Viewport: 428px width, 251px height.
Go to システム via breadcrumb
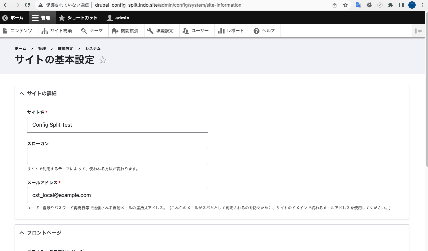tap(93, 48)
